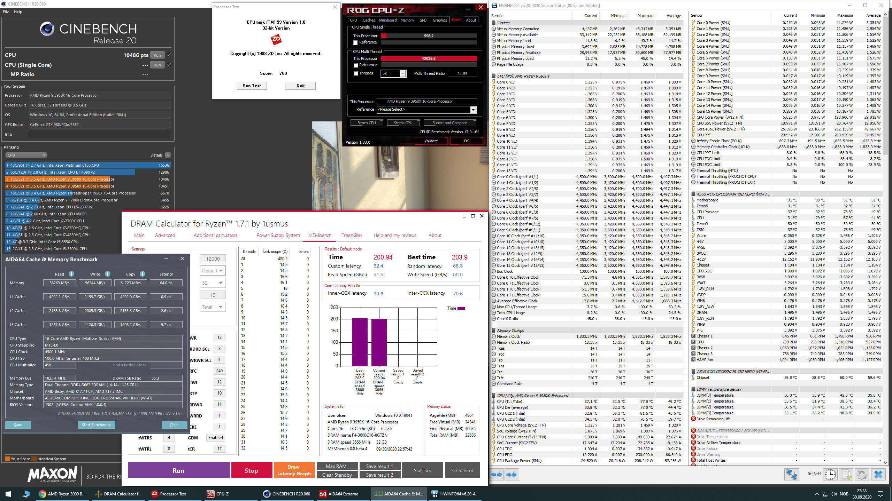Click Cinebench Info input field
Image resolution: width=892 pixels, height=501 pixels.
coord(99,134)
